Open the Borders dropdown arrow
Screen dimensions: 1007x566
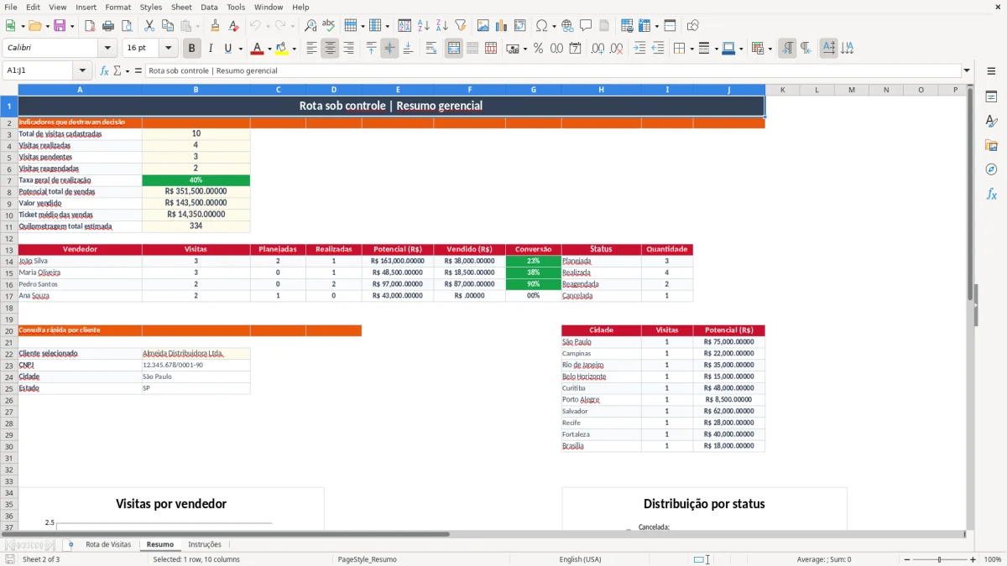[x=691, y=49]
